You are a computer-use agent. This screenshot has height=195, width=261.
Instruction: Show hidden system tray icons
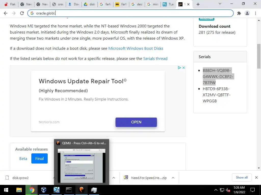[216, 190]
